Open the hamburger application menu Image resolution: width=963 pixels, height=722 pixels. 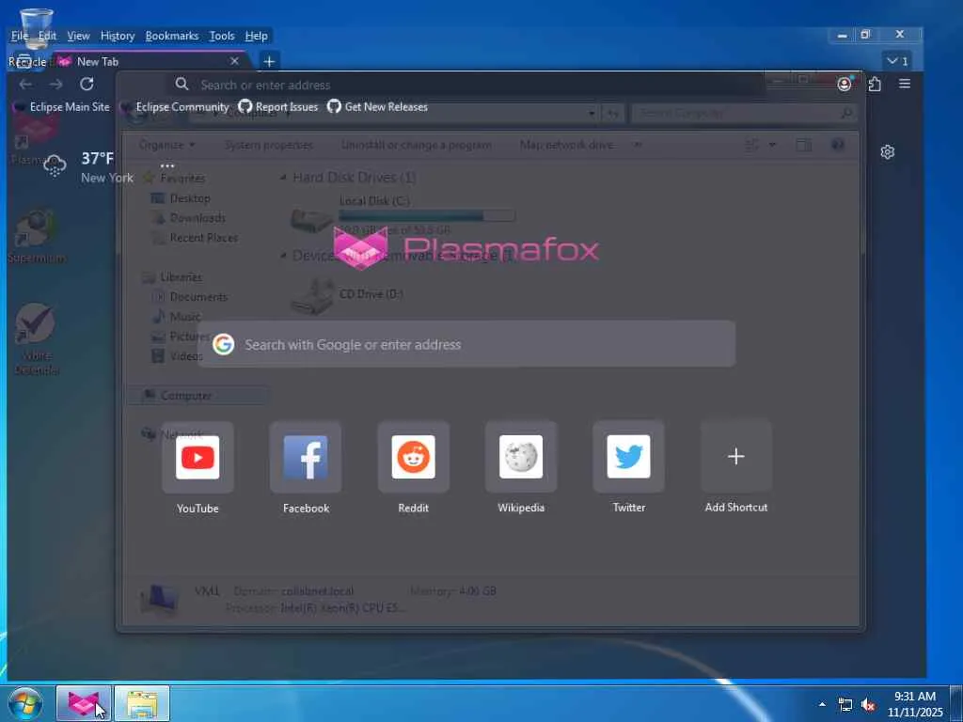(x=905, y=84)
